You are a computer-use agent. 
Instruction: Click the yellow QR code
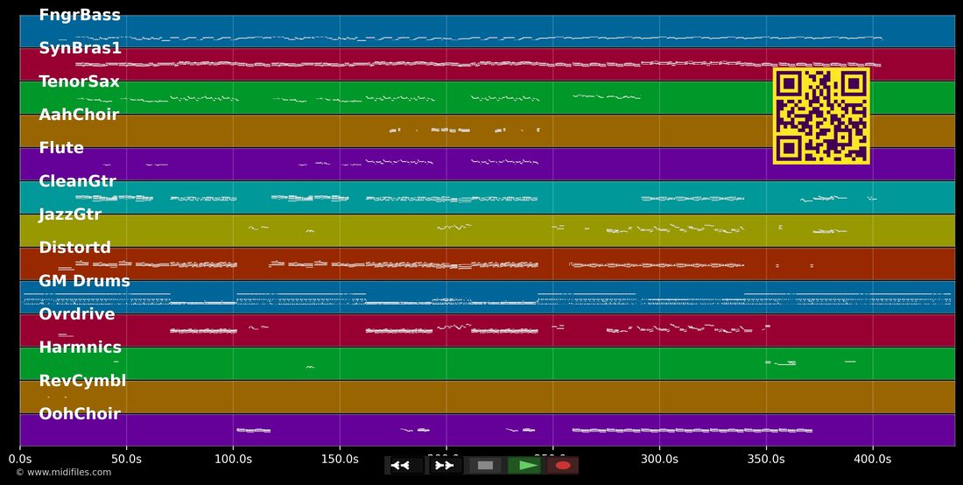point(821,116)
